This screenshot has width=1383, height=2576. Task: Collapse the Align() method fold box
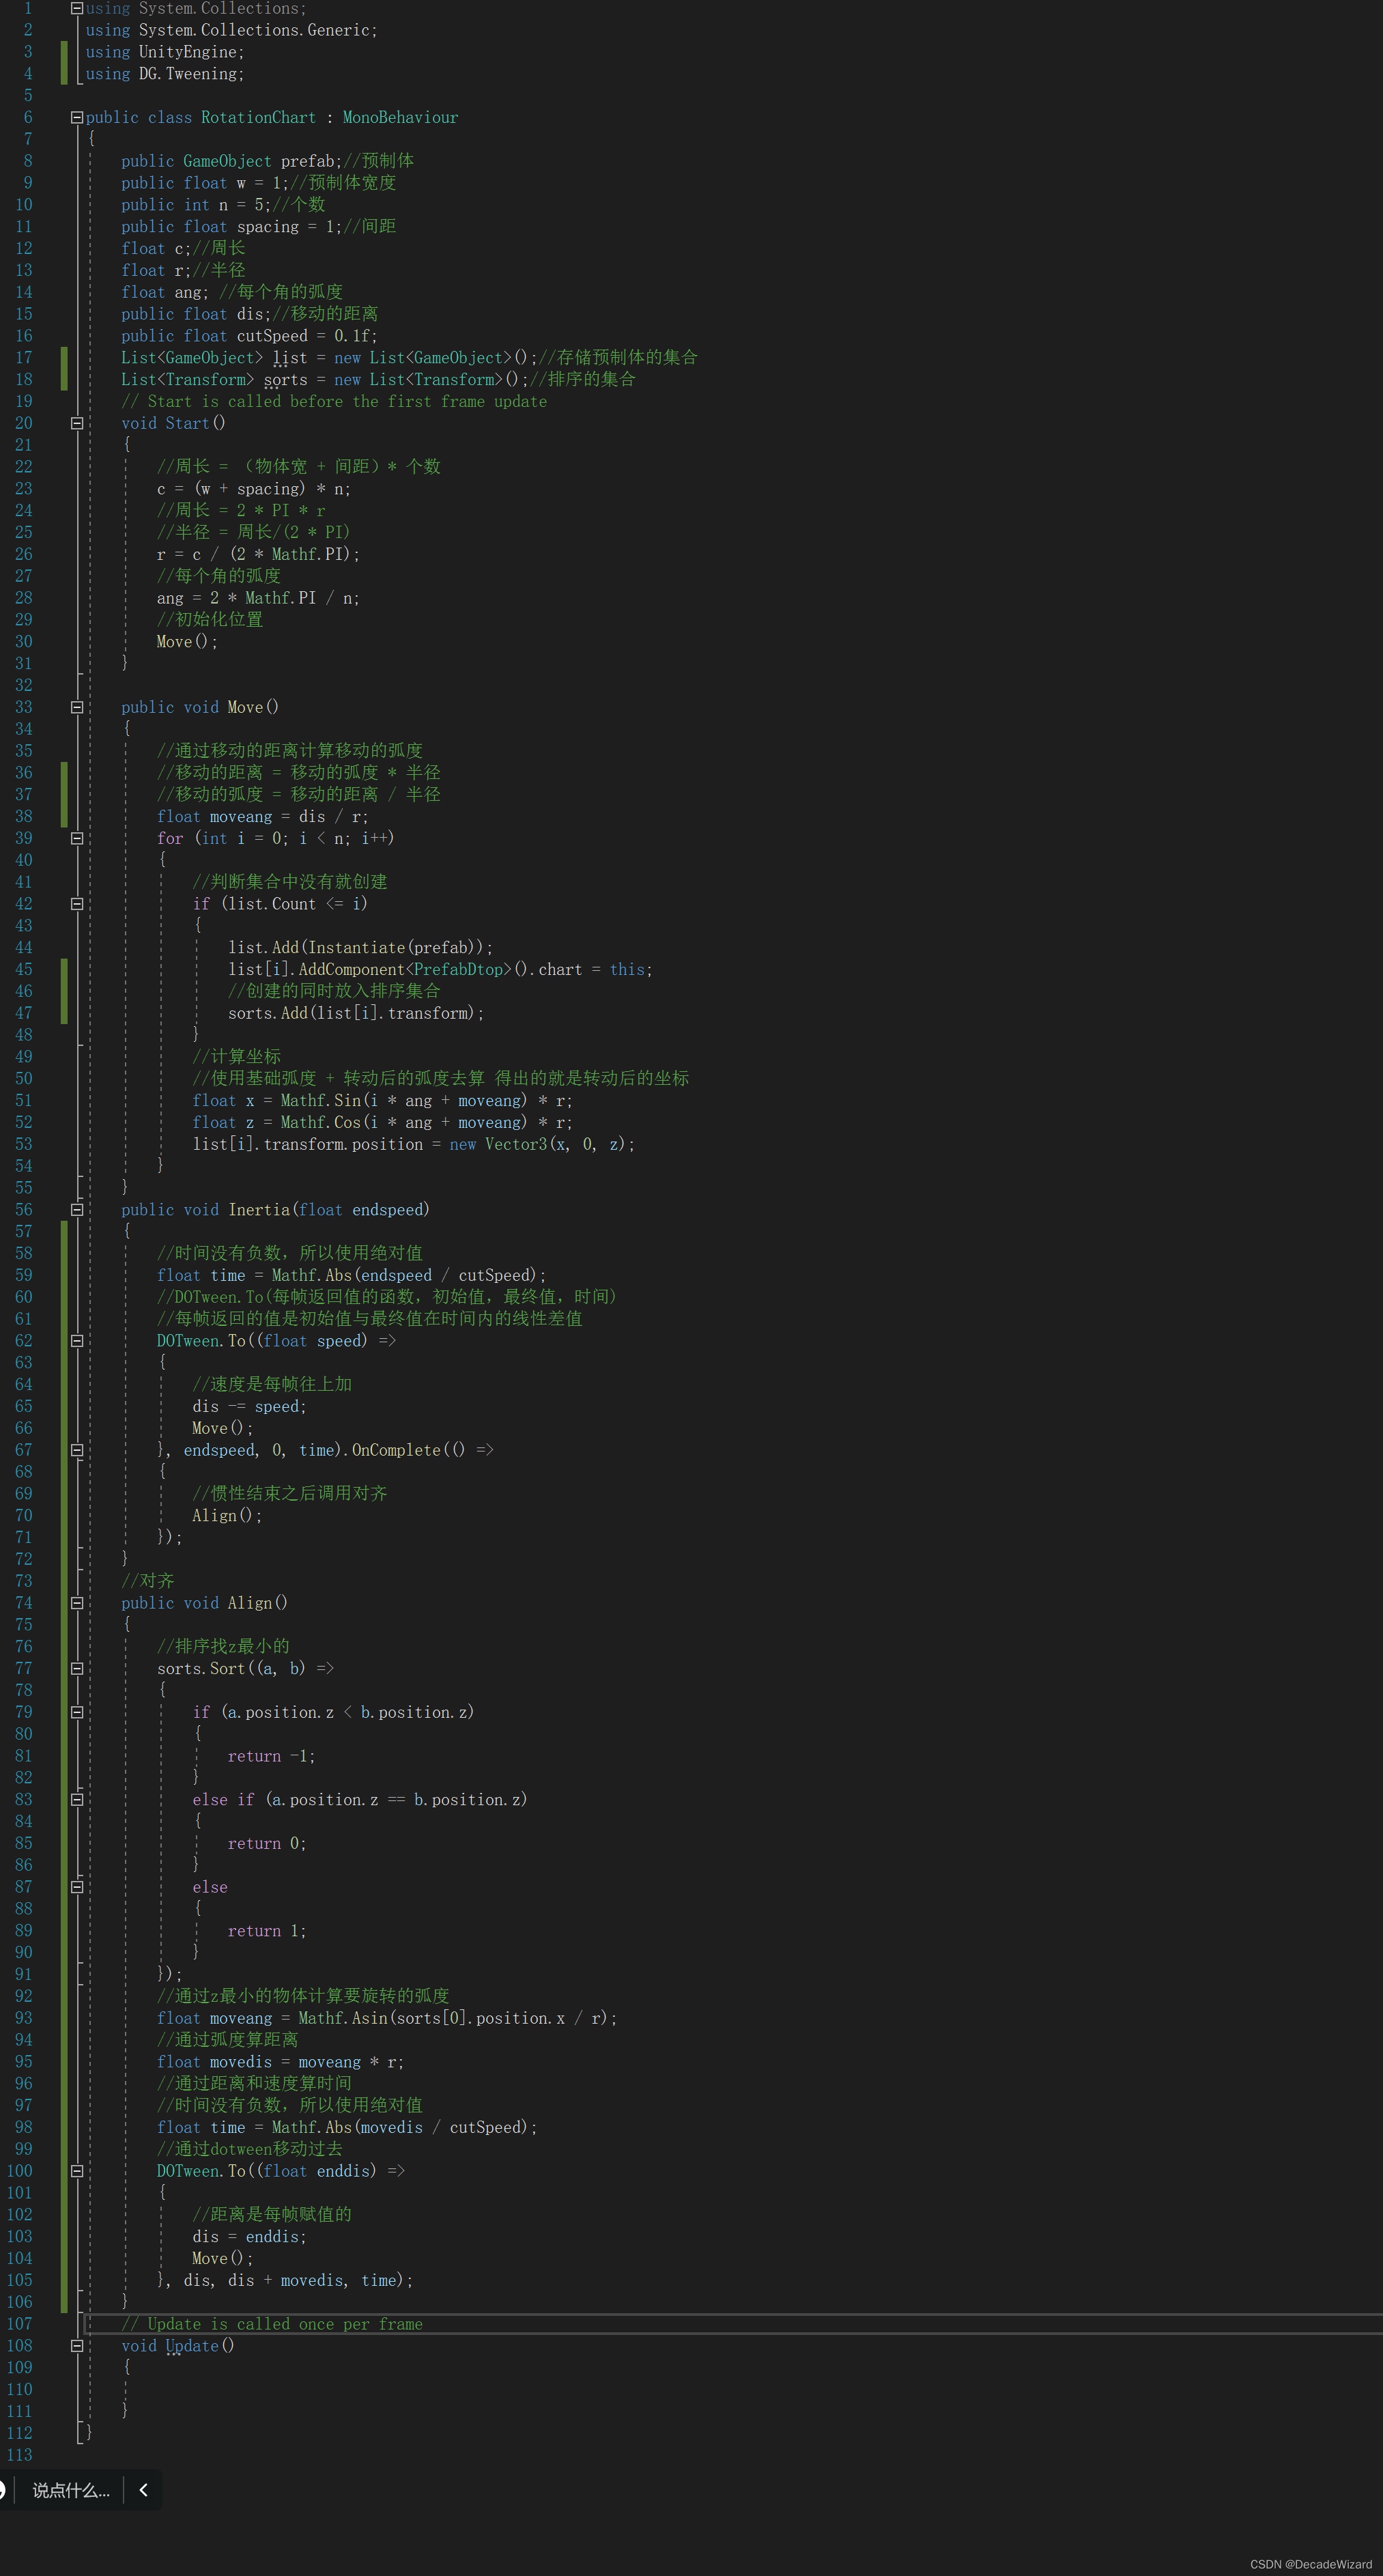click(x=77, y=1602)
